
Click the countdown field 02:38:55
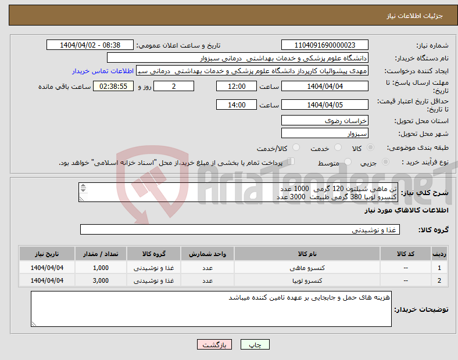[113, 87]
